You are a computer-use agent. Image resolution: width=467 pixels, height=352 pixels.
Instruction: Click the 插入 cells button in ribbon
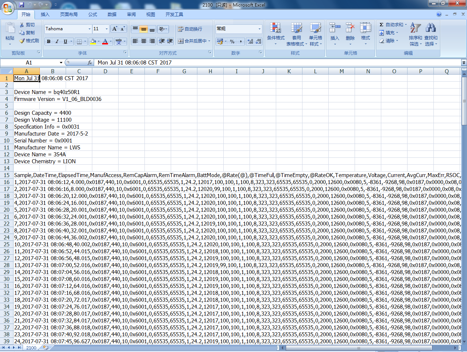pyautogui.click(x=335, y=34)
